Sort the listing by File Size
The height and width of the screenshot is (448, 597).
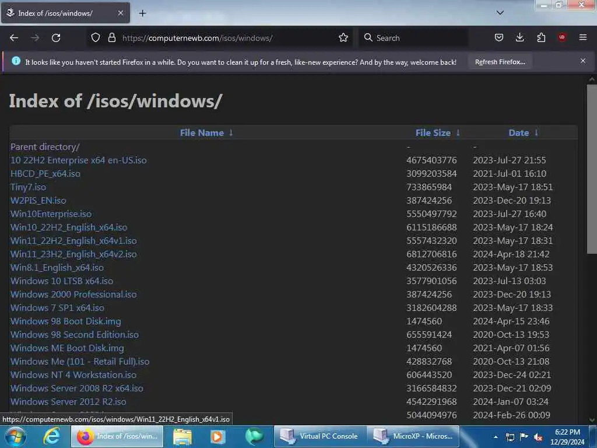click(433, 133)
